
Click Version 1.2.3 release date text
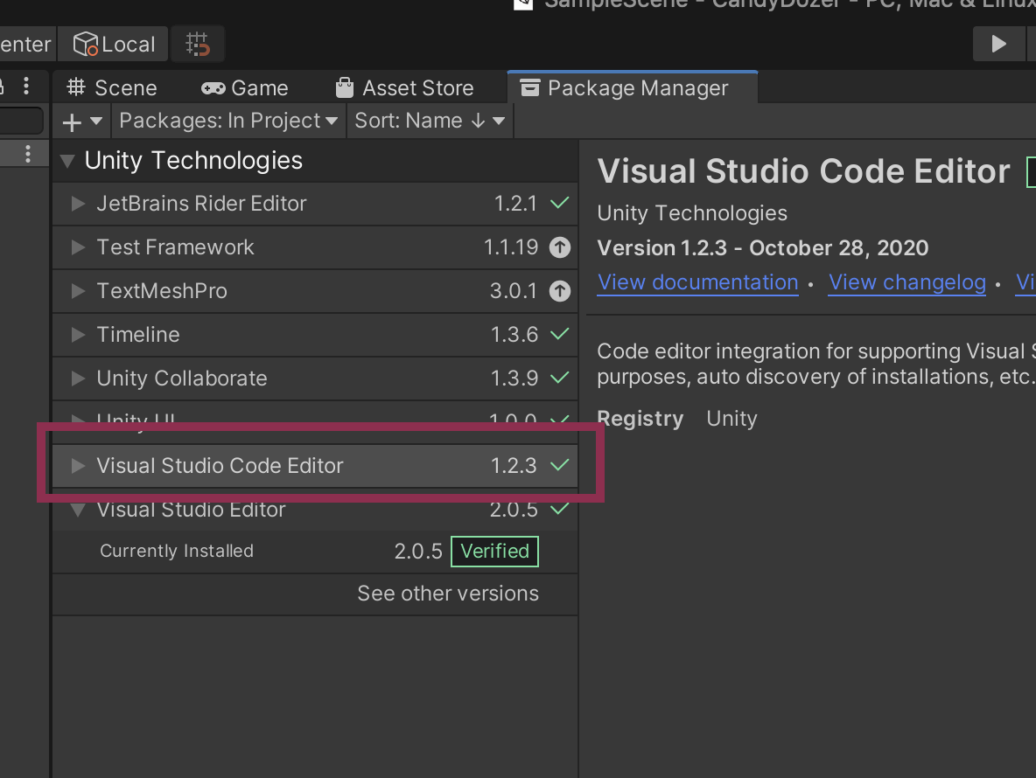762,248
